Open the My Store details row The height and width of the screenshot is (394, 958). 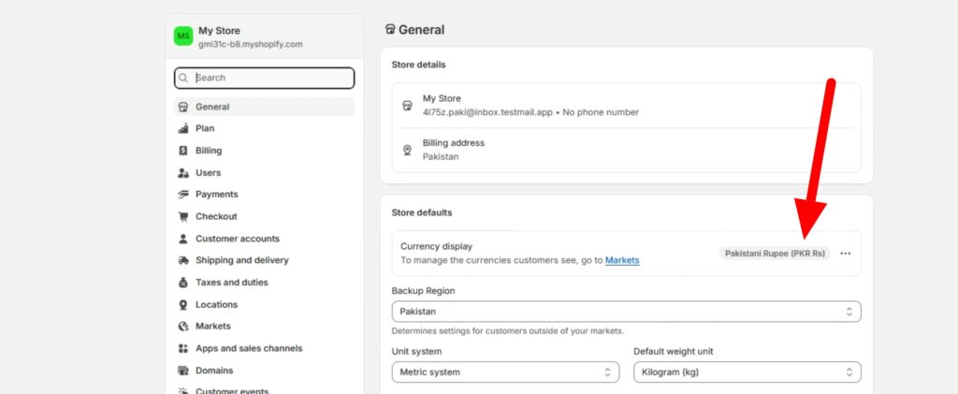pyautogui.click(x=626, y=105)
